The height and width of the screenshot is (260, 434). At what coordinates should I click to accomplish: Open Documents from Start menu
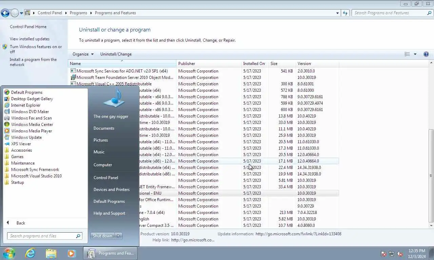104,128
